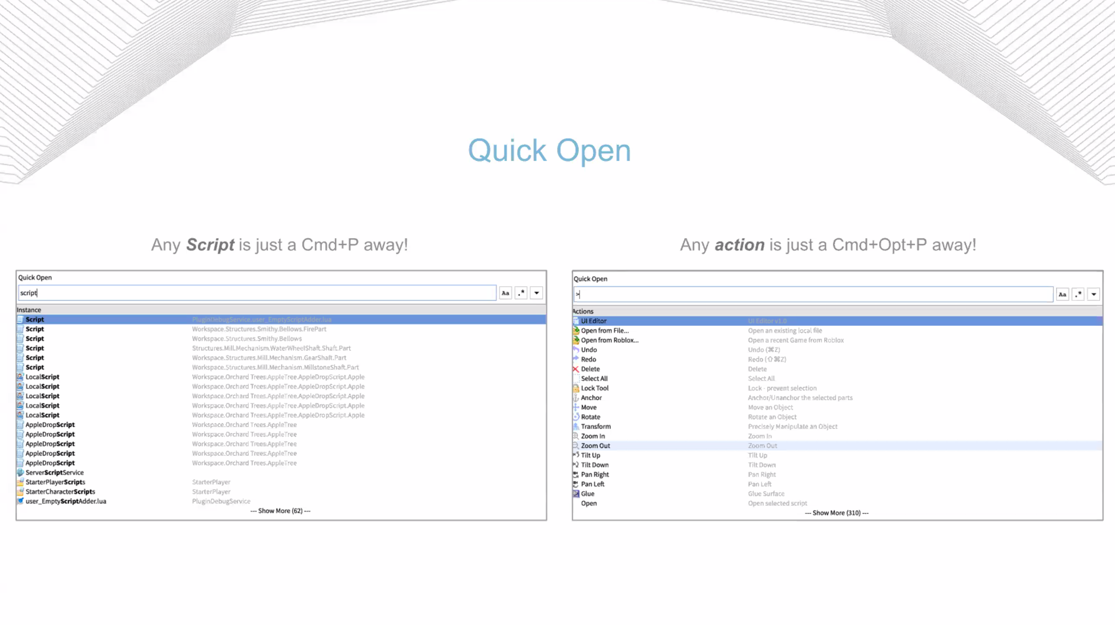Toggle regex matching in actions Quick Open
Viewport: 1115px width, 625px height.
(1078, 294)
